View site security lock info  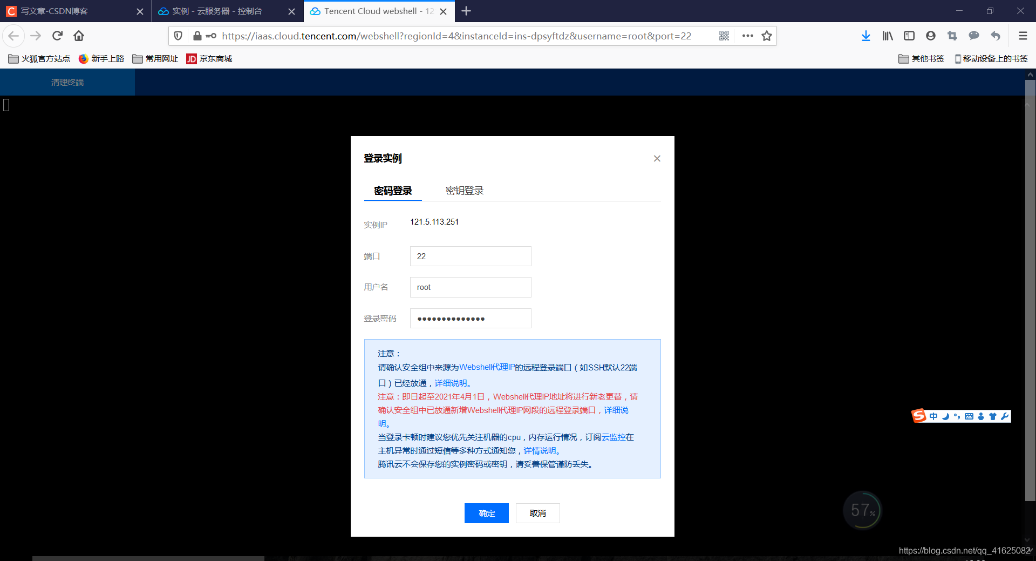[197, 36]
